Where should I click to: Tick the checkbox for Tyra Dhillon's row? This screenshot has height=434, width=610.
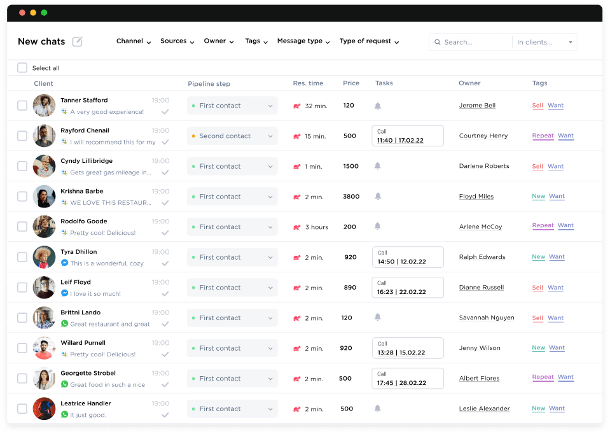pos(22,257)
